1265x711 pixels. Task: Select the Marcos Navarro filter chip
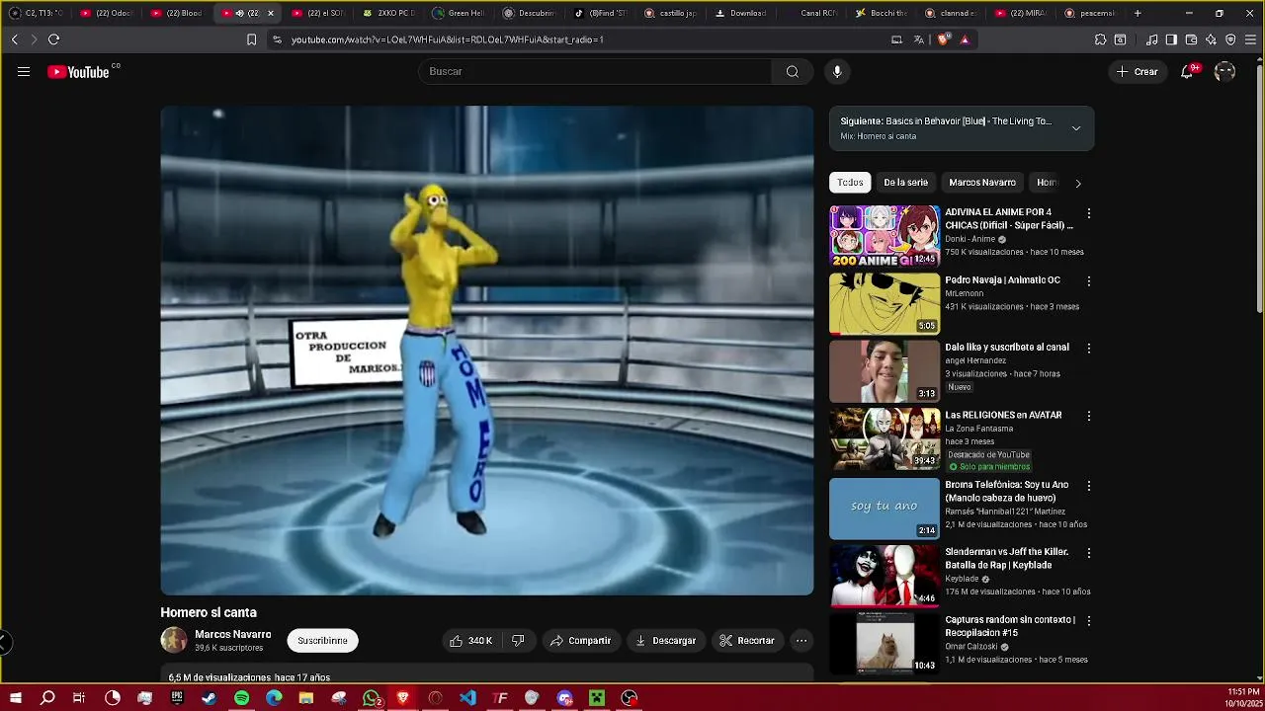tap(982, 183)
